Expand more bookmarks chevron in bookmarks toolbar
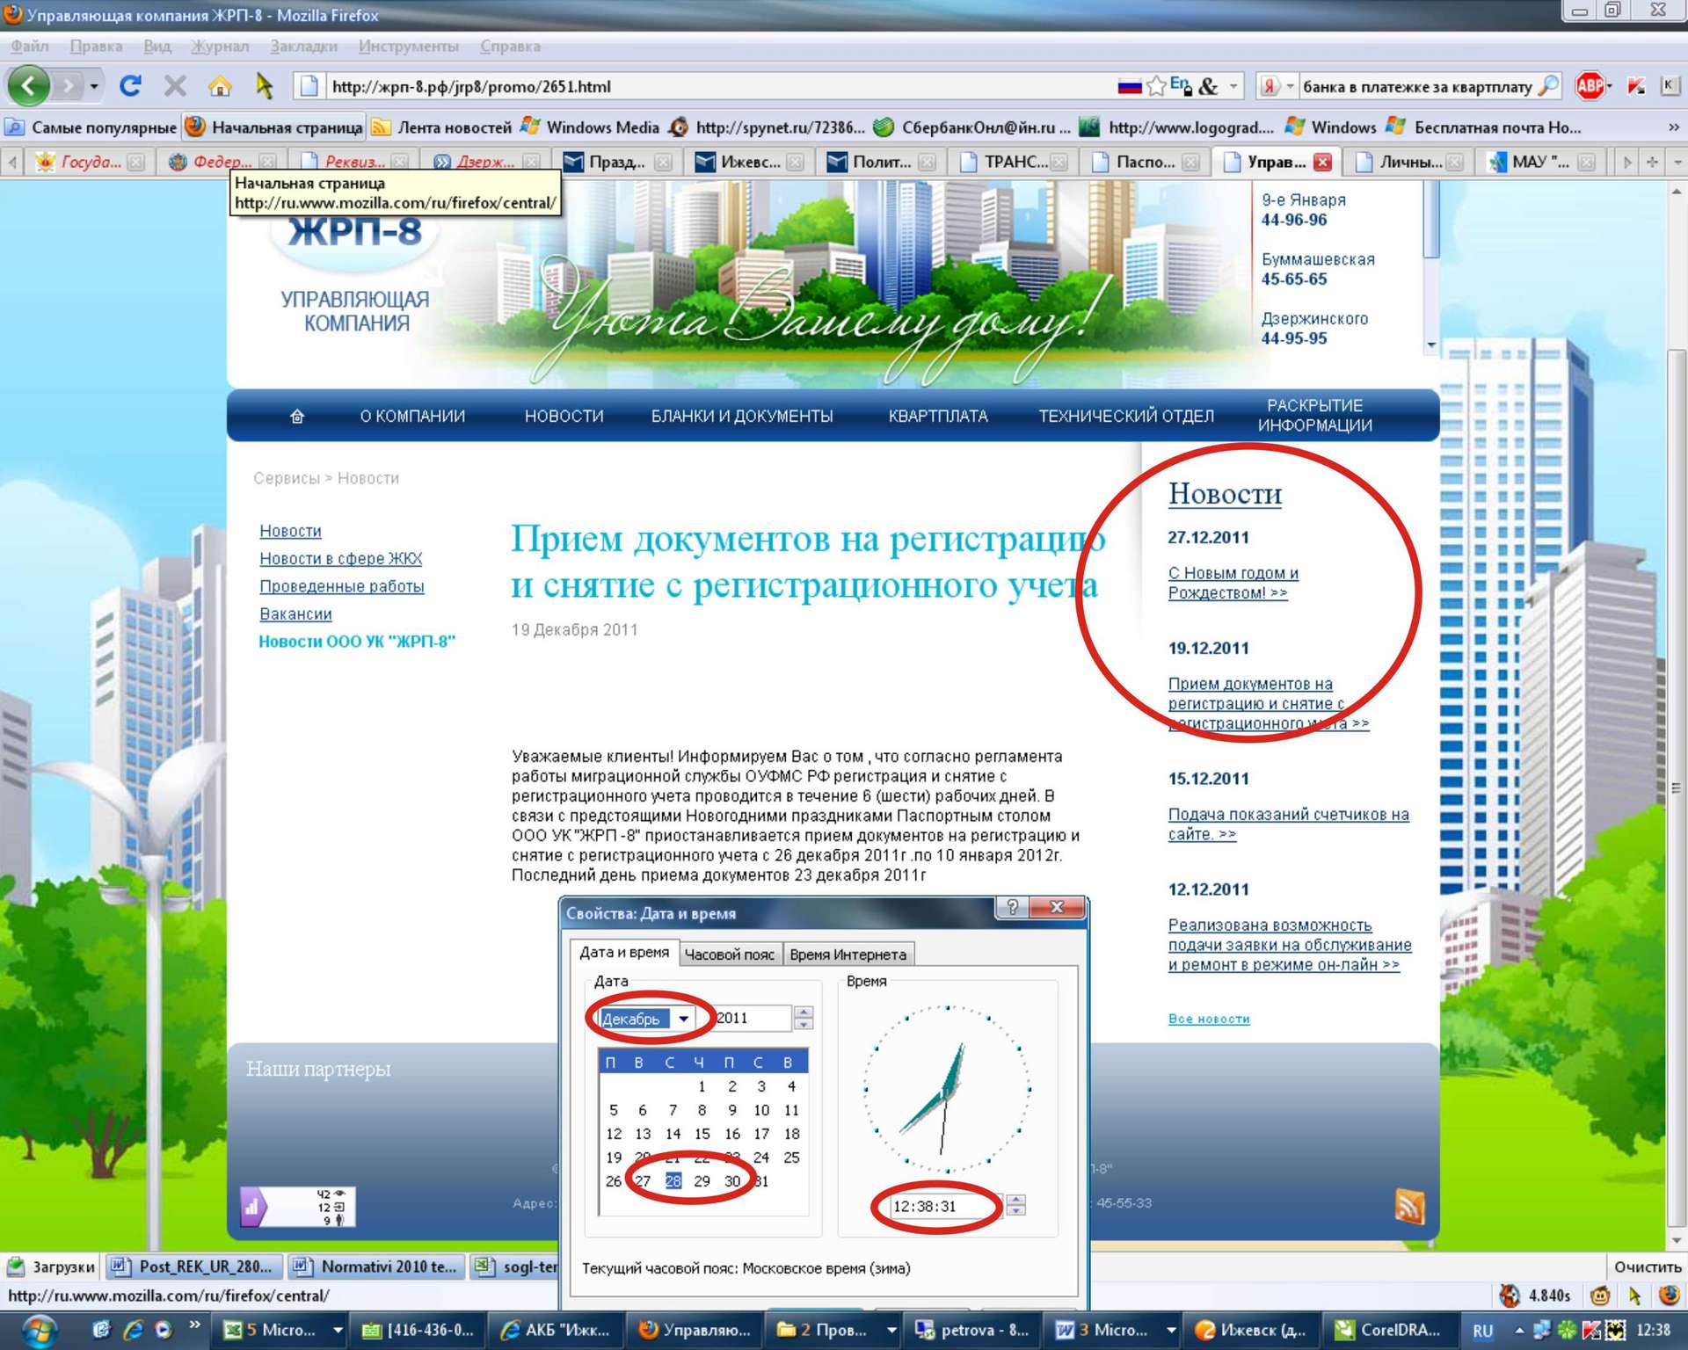The height and width of the screenshot is (1350, 1688). 1673,127
